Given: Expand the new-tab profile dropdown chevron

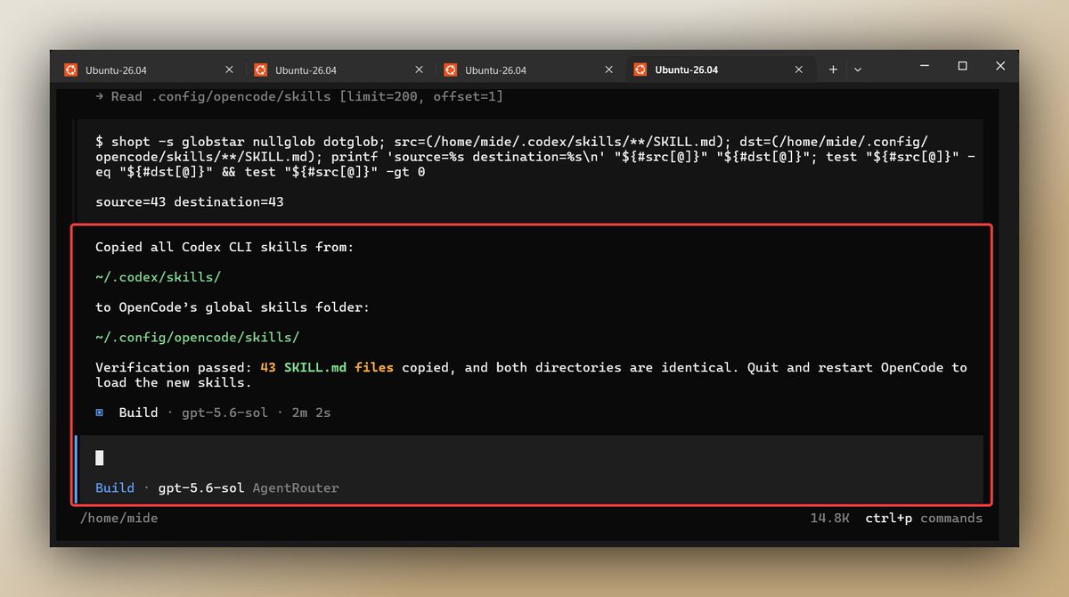Looking at the screenshot, I should (857, 70).
